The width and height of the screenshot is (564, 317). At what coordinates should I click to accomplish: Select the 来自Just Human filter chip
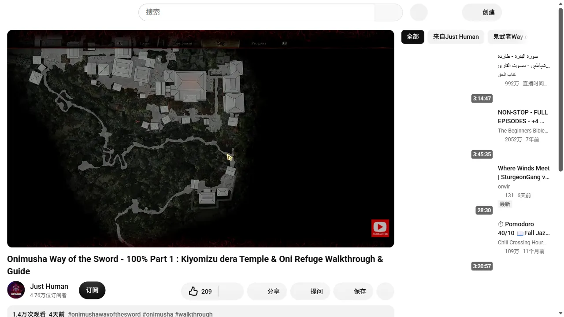[456, 37]
